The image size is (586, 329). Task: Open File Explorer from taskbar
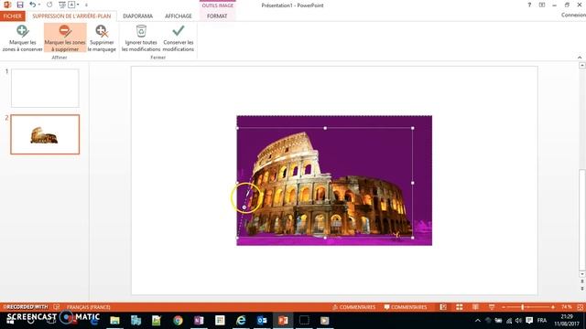click(x=114, y=321)
